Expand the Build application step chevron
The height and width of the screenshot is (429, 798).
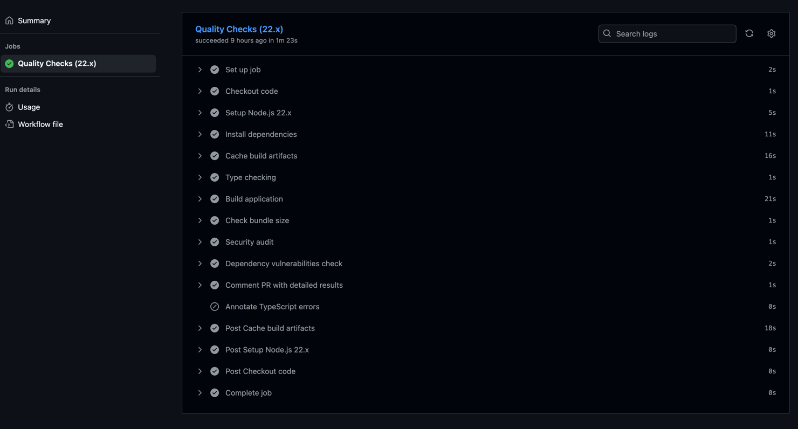click(x=200, y=199)
